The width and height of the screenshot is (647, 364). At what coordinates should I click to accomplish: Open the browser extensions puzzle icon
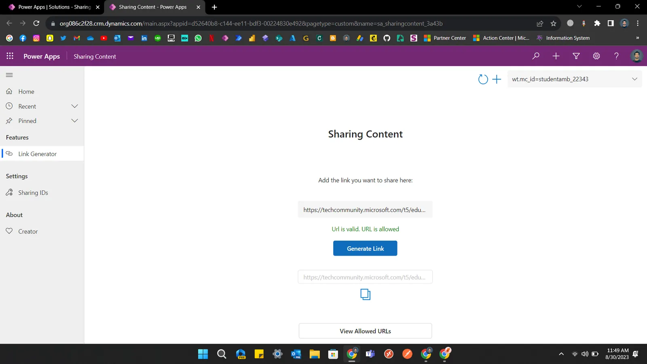(597, 23)
